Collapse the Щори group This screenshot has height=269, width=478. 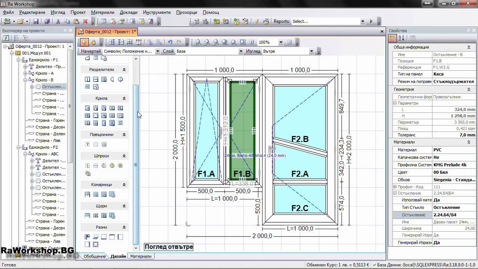click(124, 205)
